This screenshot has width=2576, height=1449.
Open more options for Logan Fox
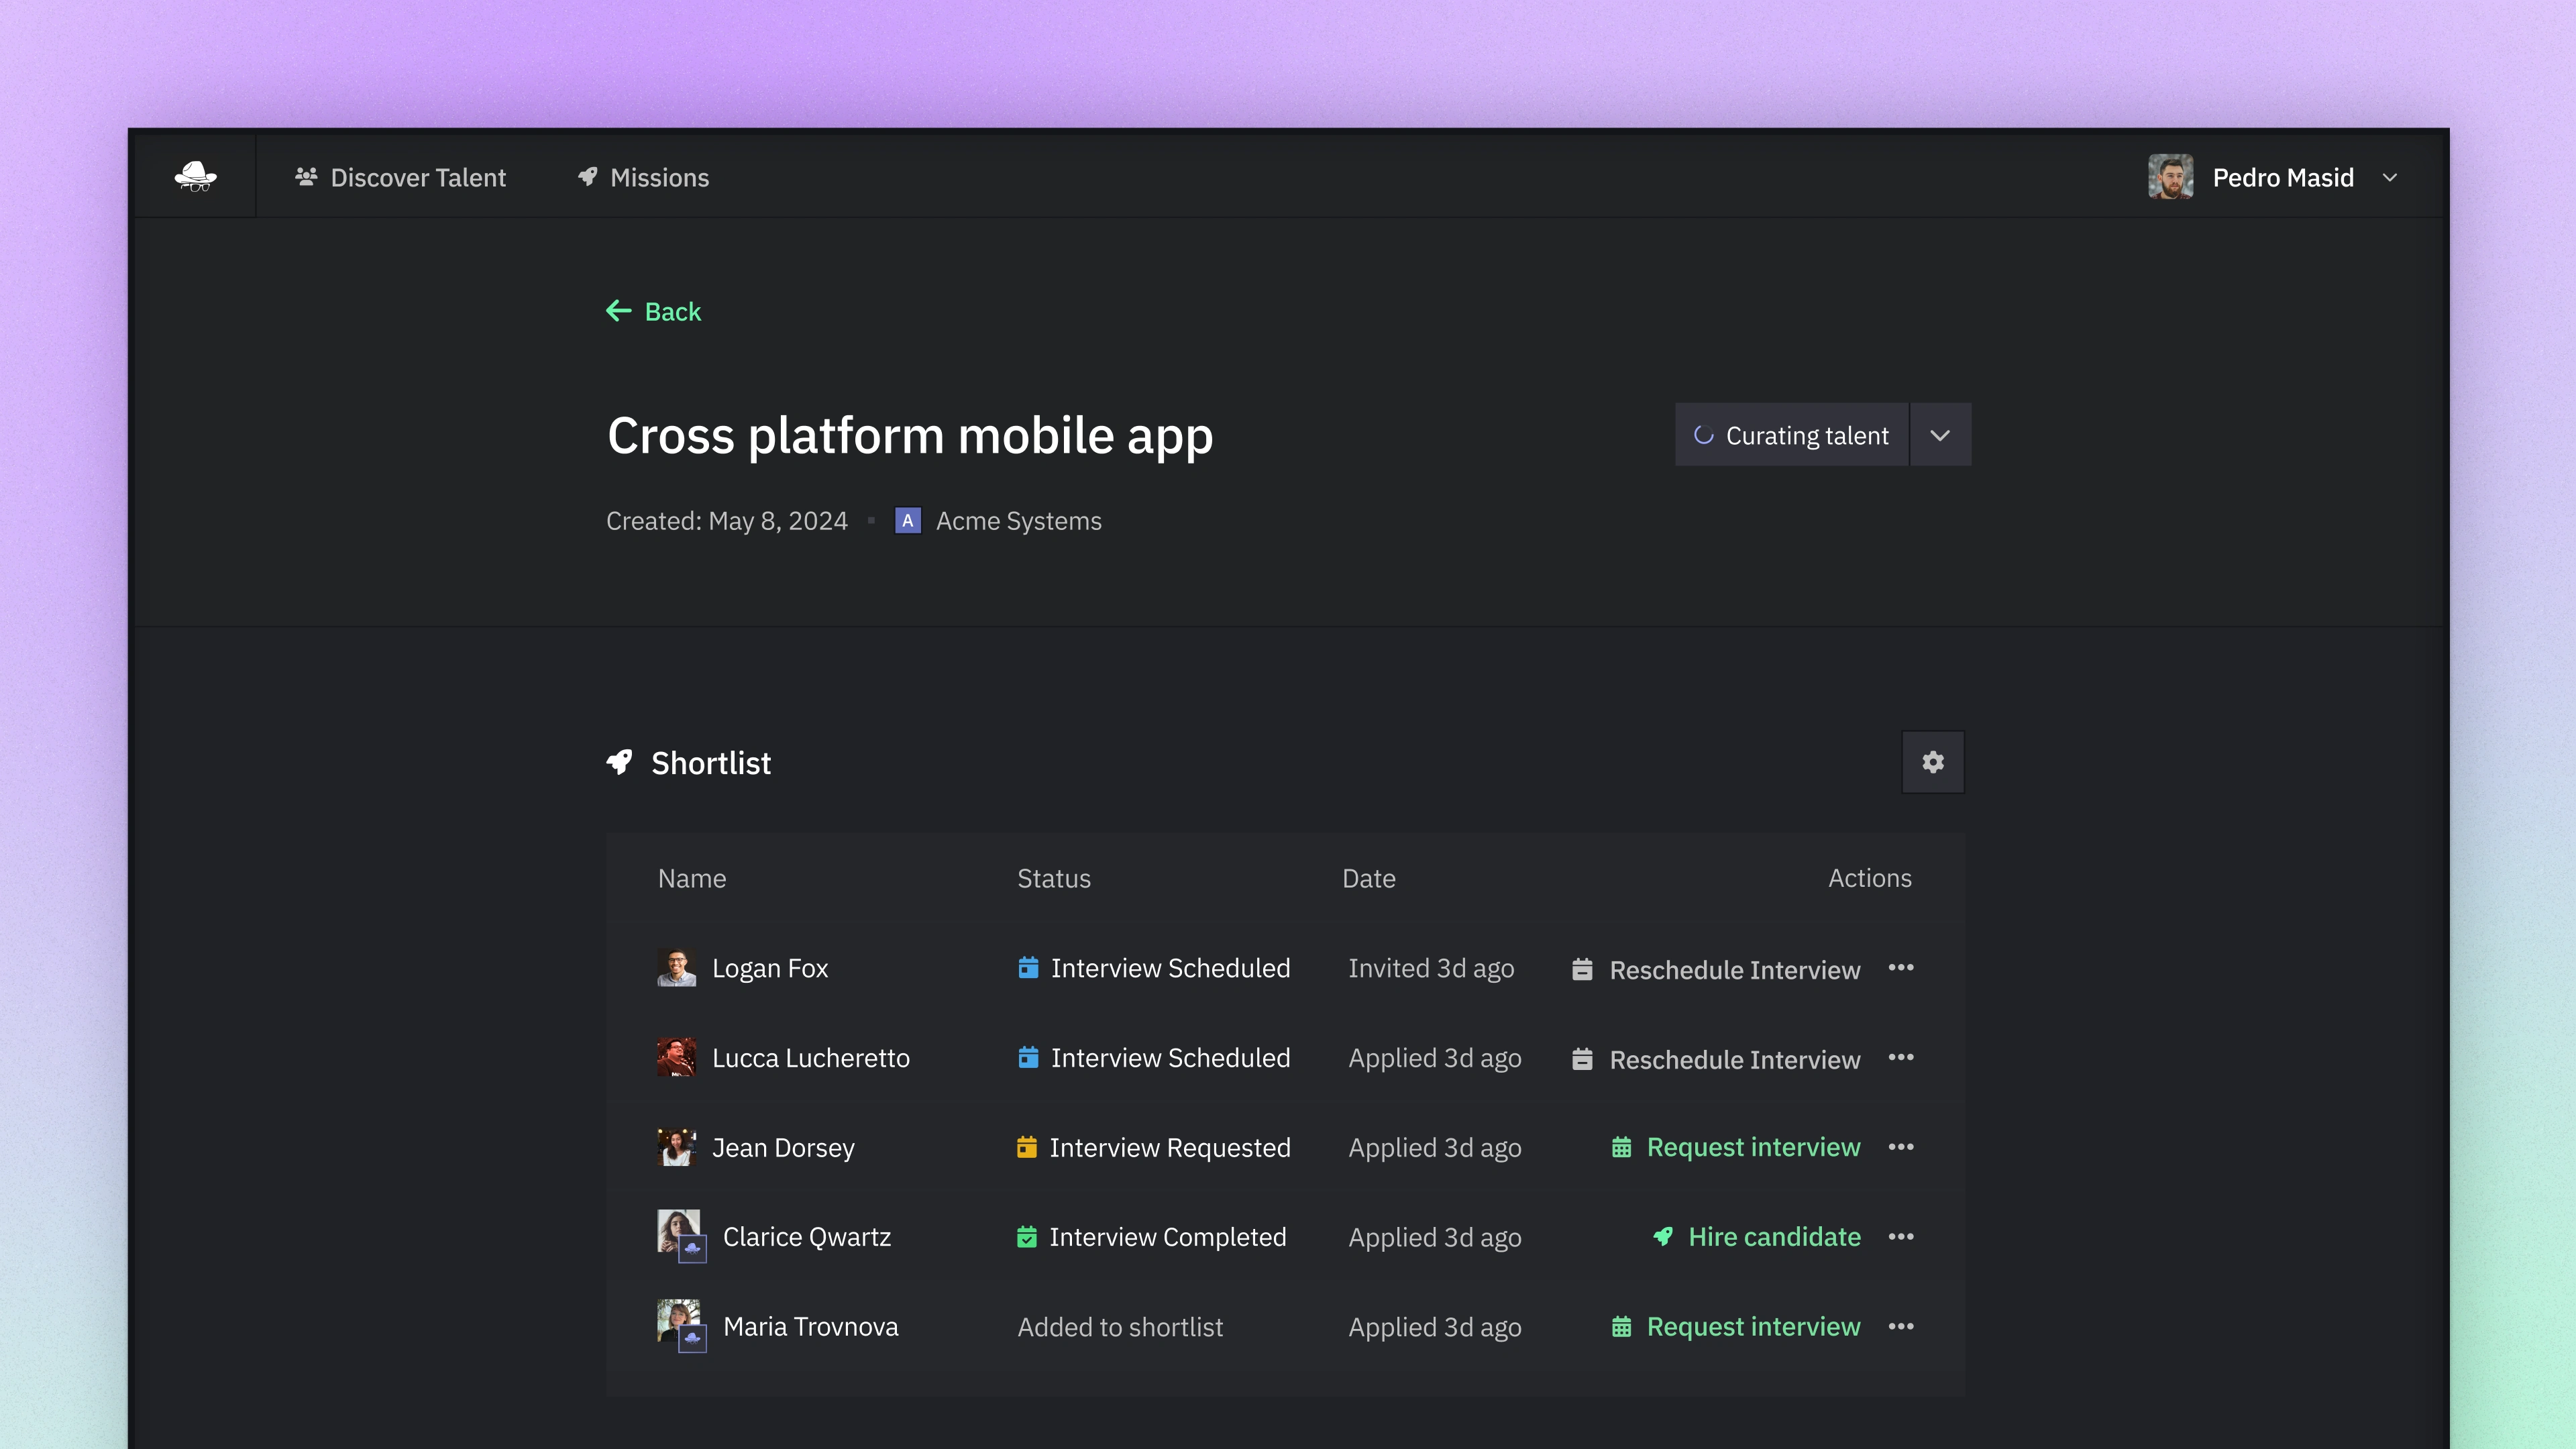(1900, 968)
